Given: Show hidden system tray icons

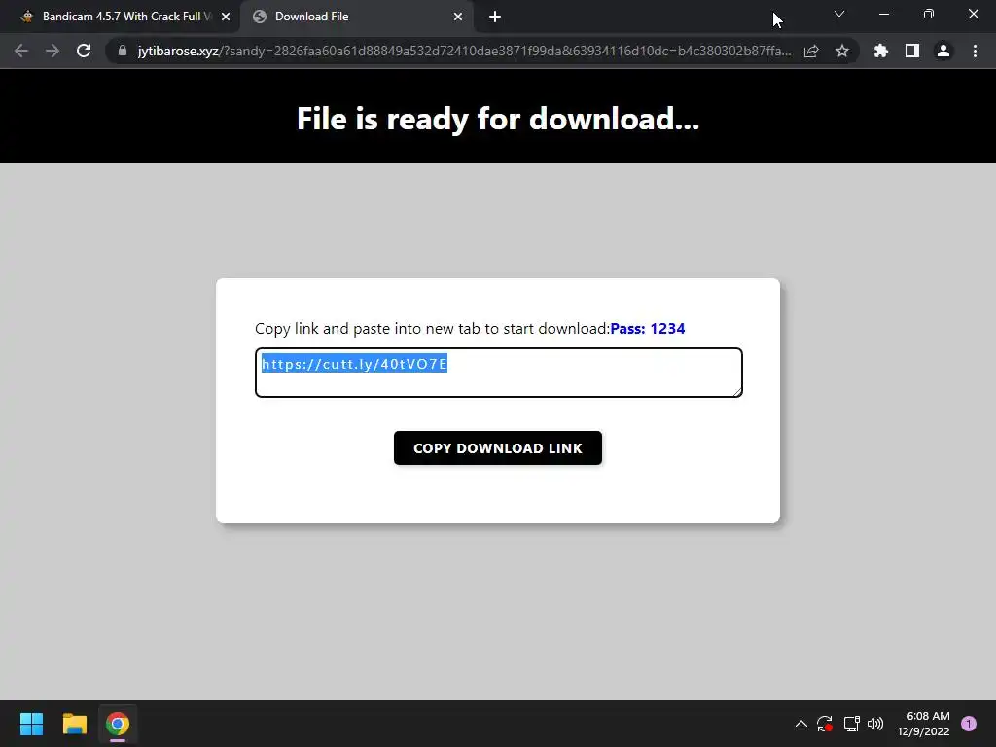Looking at the screenshot, I should [801, 724].
